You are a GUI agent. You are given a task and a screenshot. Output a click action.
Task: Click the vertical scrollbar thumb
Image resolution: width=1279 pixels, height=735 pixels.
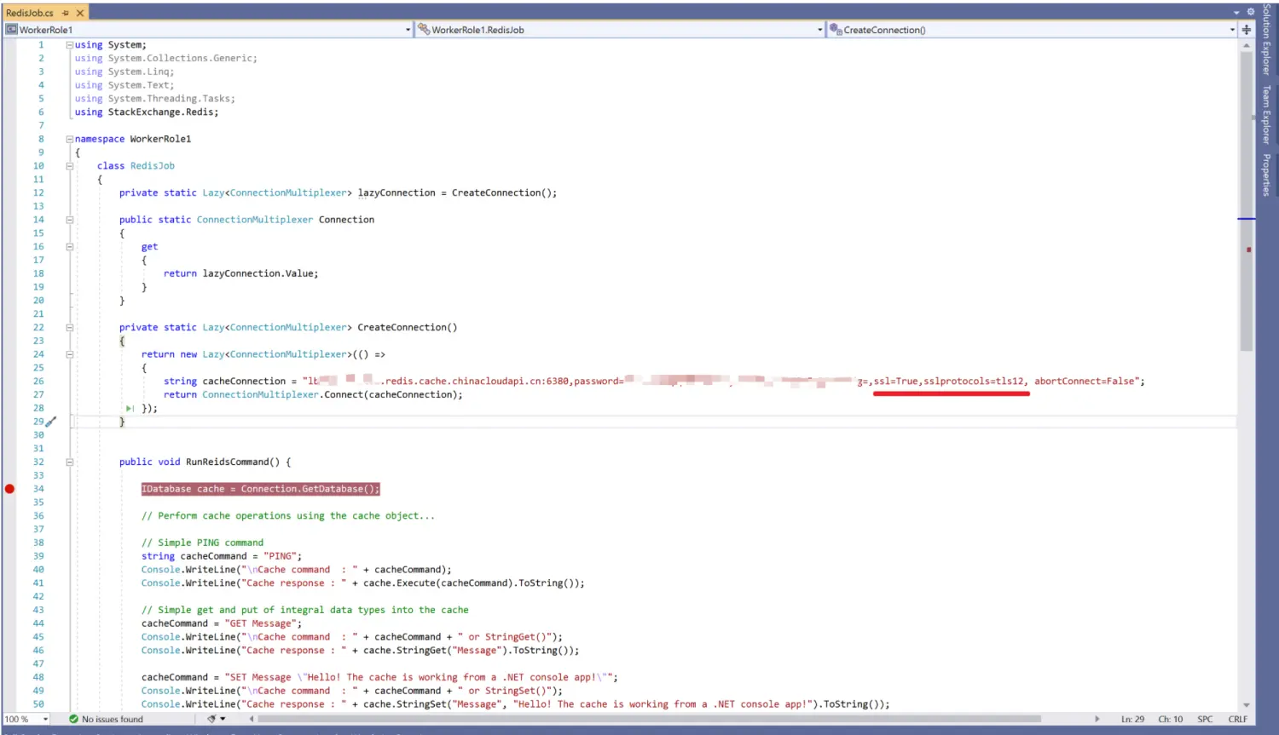click(x=1247, y=200)
